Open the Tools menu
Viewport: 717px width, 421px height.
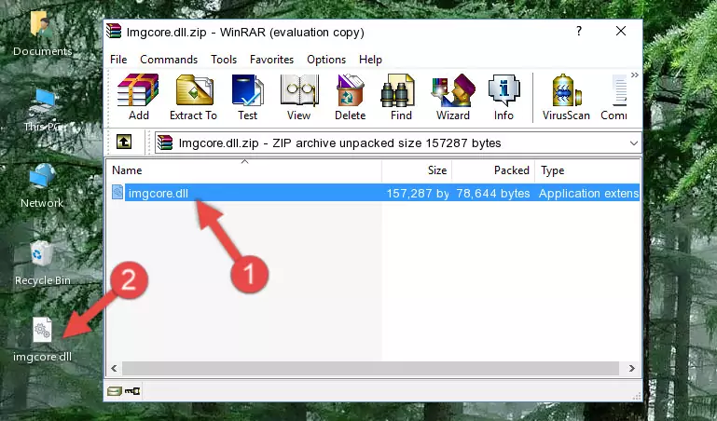tap(224, 60)
